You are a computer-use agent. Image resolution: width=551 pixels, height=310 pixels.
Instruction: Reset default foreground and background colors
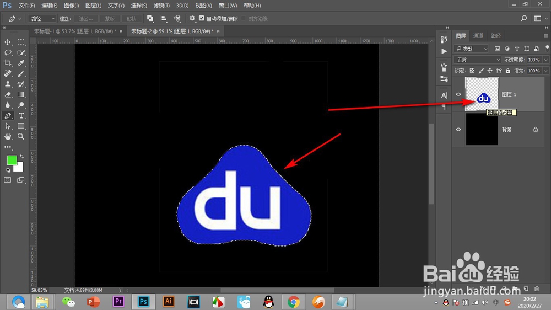tap(8, 170)
